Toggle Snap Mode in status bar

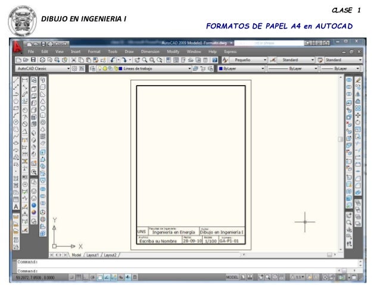pos(71,277)
